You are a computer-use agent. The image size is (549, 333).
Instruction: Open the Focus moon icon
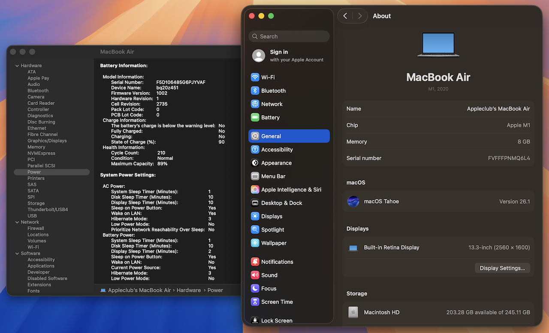(x=255, y=288)
